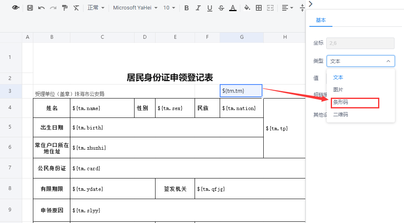Select the cell ${tm.qfjg}
Screen dimensions: 404x223
pyautogui.click(x=250, y=189)
